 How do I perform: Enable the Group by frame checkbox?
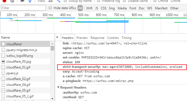click(65, 1)
